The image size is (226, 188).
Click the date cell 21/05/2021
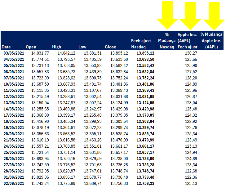tap(14, 140)
